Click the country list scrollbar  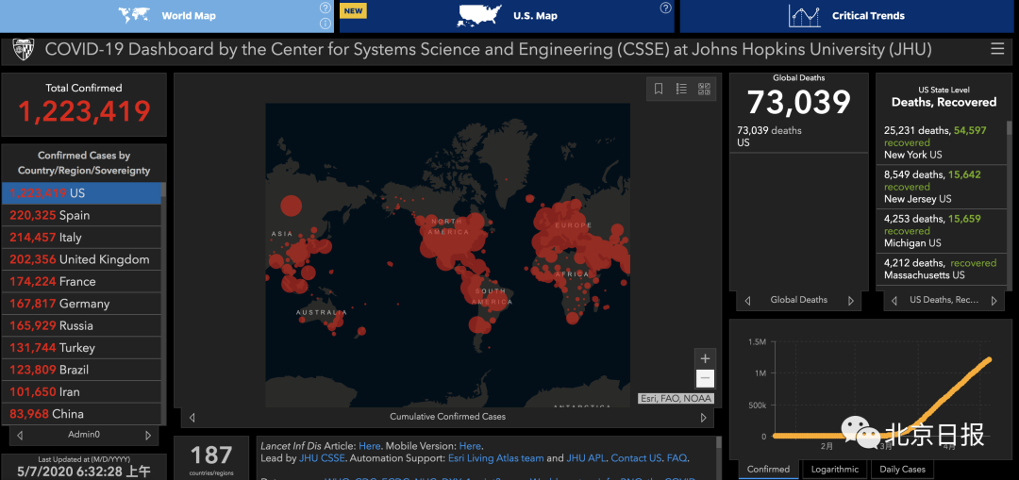coord(163,302)
